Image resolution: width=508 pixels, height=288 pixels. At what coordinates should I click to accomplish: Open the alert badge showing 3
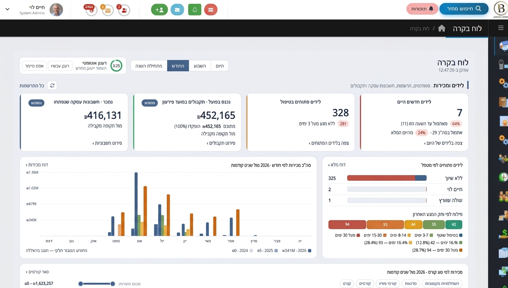(x=124, y=10)
